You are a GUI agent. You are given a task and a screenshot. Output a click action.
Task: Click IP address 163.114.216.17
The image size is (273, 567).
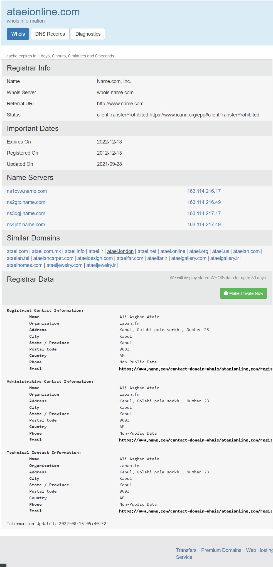tap(204, 191)
